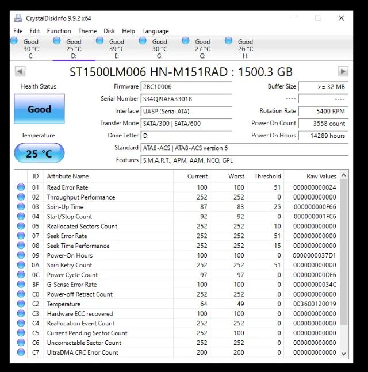
Task: Select raw value 003600120019 of Temperature
Action: pos(315,304)
